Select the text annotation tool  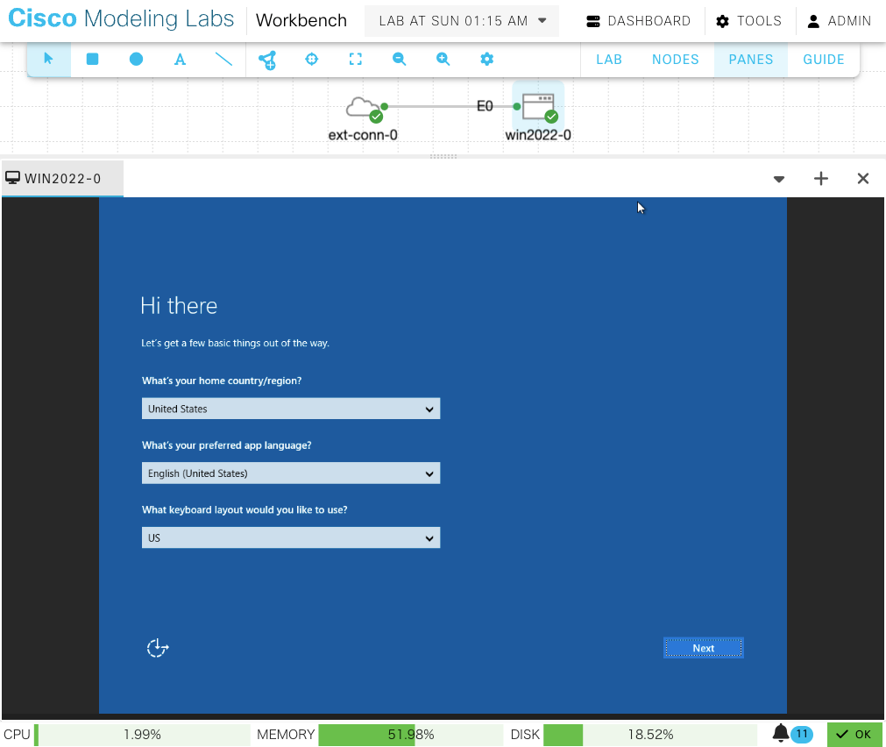pyautogui.click(x=180, y=59)
